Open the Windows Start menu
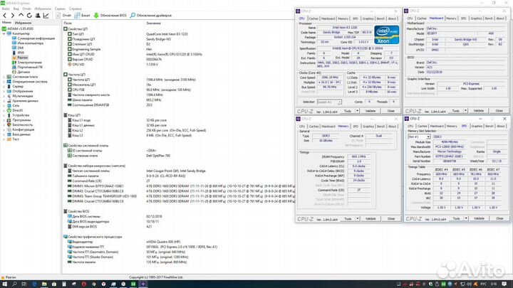Image resolution: width=513 pixels, height=288 pixels. [x=4, y=284]
